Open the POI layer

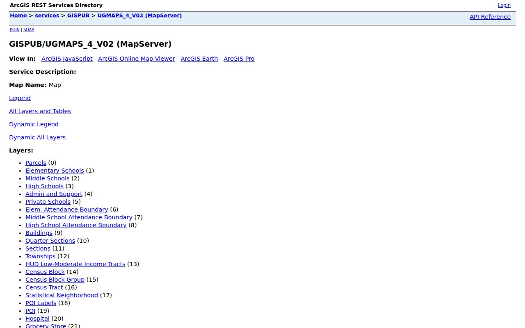click(x=30, y=311)
